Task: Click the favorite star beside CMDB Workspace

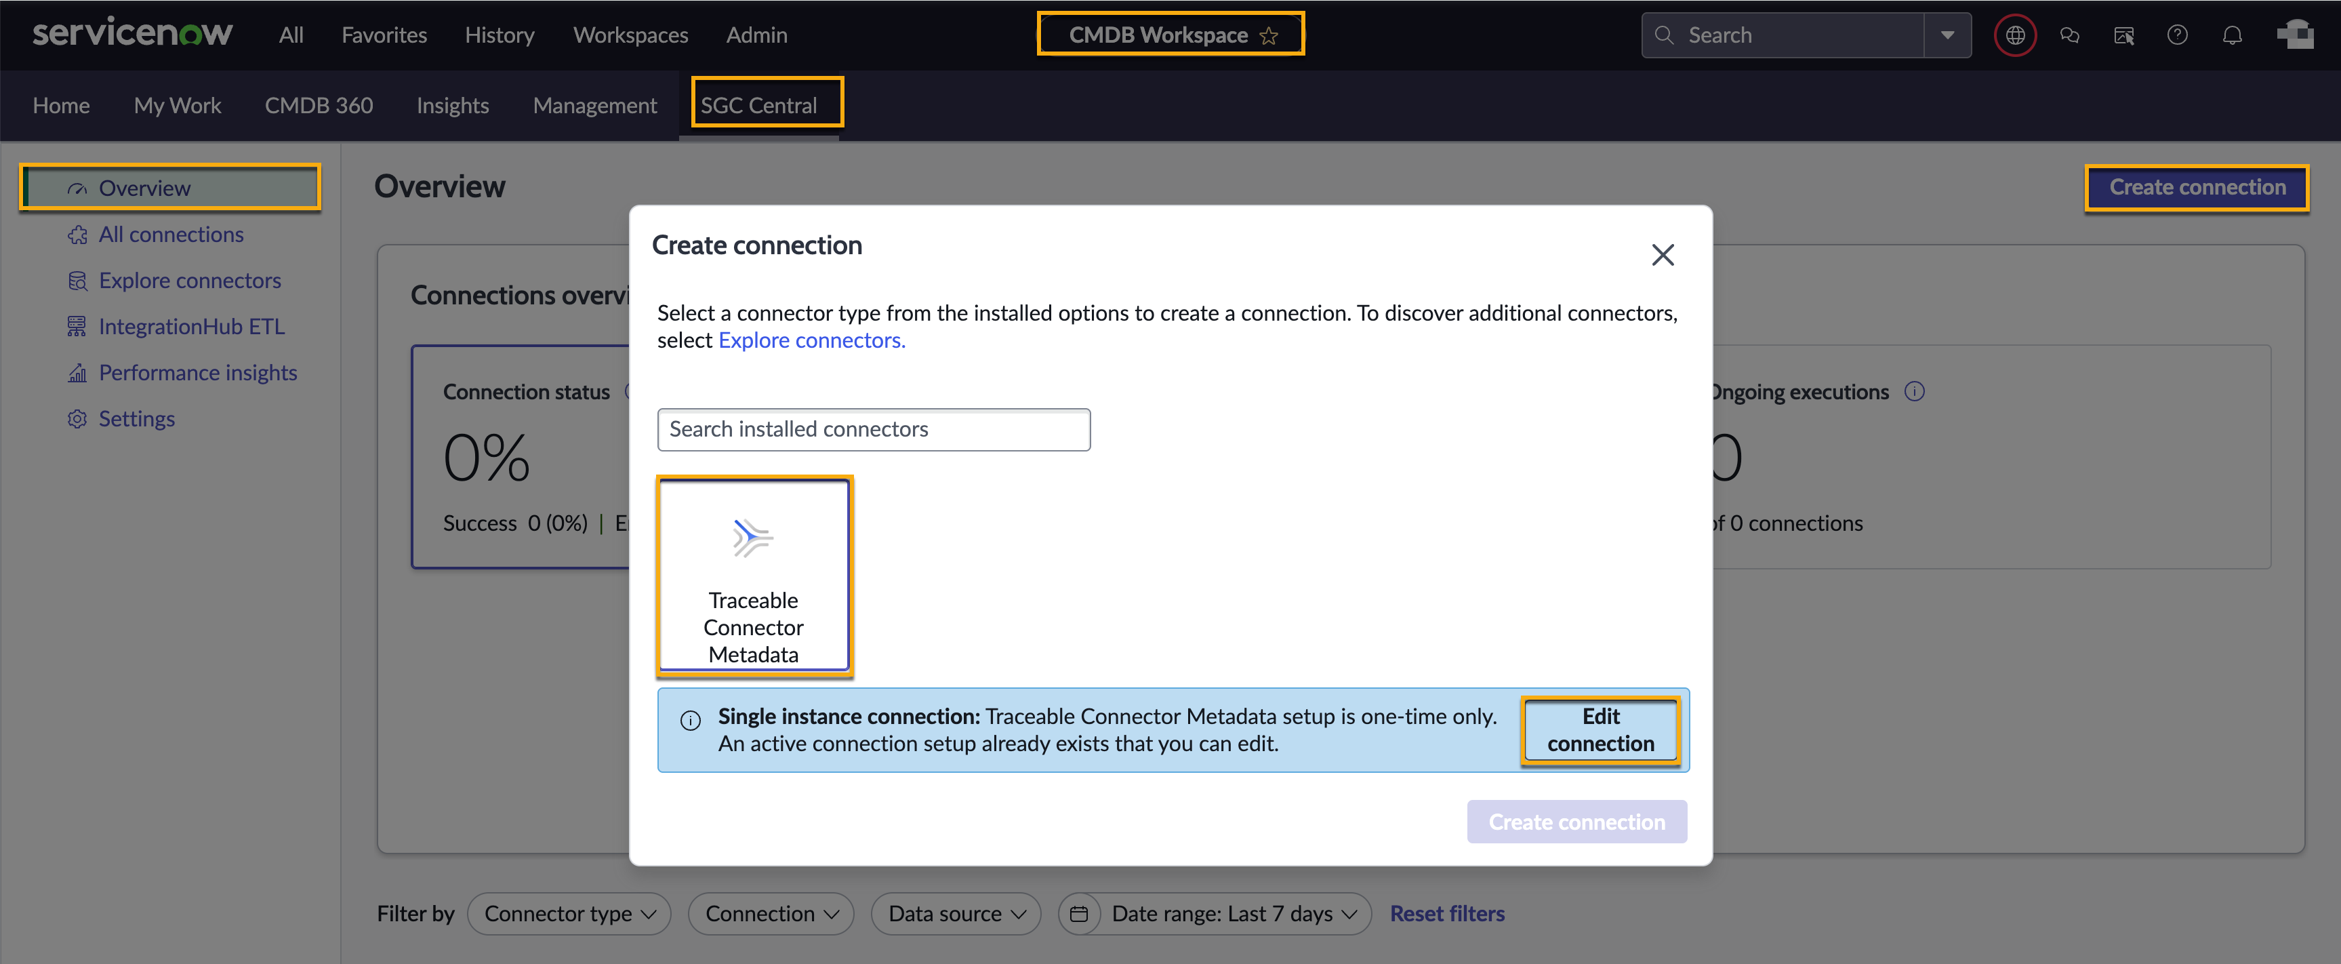Action: pyautogui.click(x=1269, y=35)
